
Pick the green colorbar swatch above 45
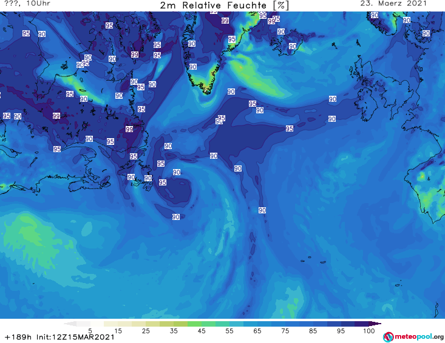(x=194, y=324)
